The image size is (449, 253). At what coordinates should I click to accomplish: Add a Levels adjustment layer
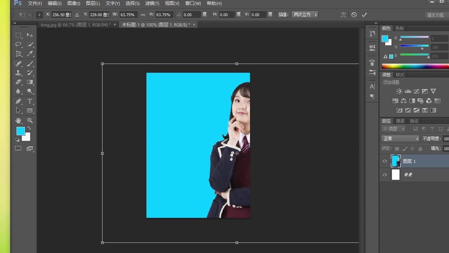(x=408, y=91)
